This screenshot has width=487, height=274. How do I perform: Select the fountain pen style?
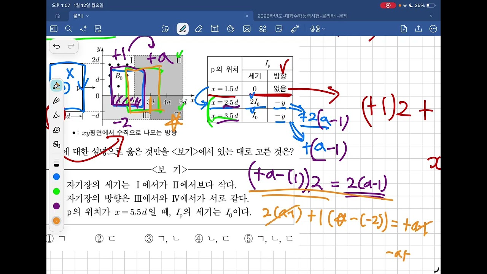pyautogui.click(x=56, y=100)
